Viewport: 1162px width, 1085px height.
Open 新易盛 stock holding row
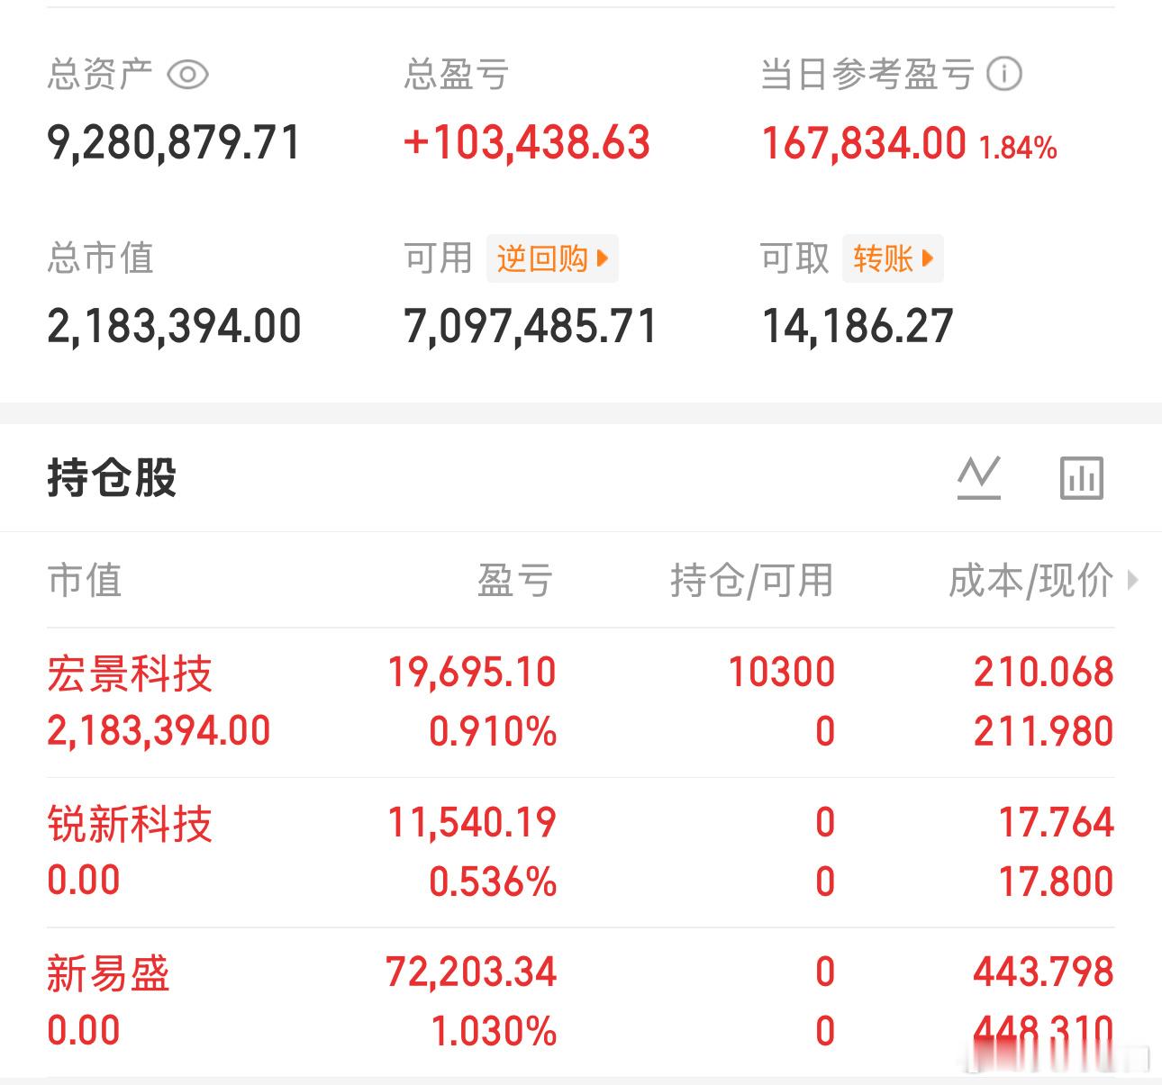coord(581,1002)
